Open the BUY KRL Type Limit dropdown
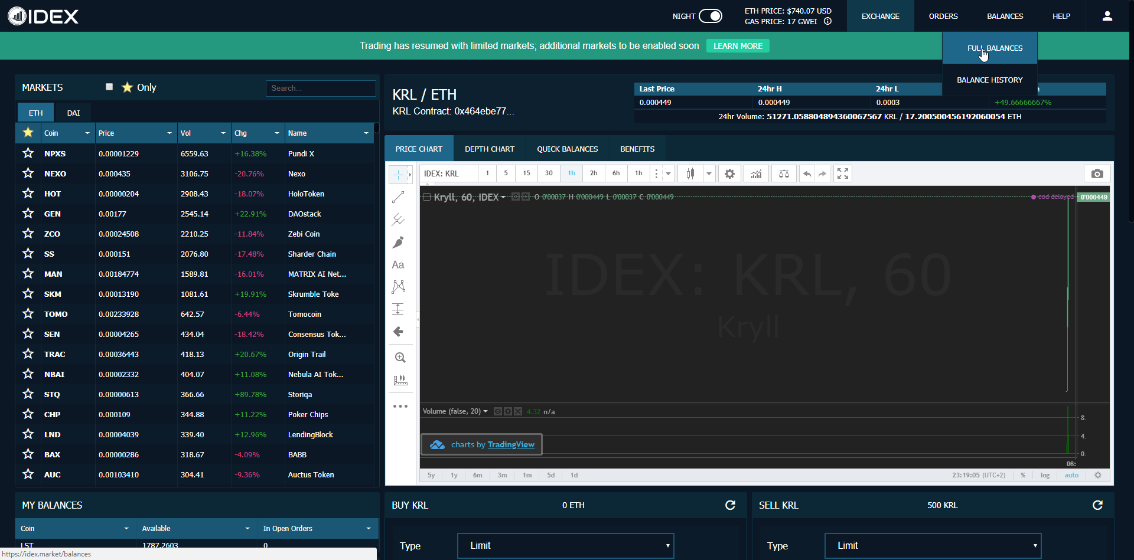1134x560 pixels. [x=566, y=546]
